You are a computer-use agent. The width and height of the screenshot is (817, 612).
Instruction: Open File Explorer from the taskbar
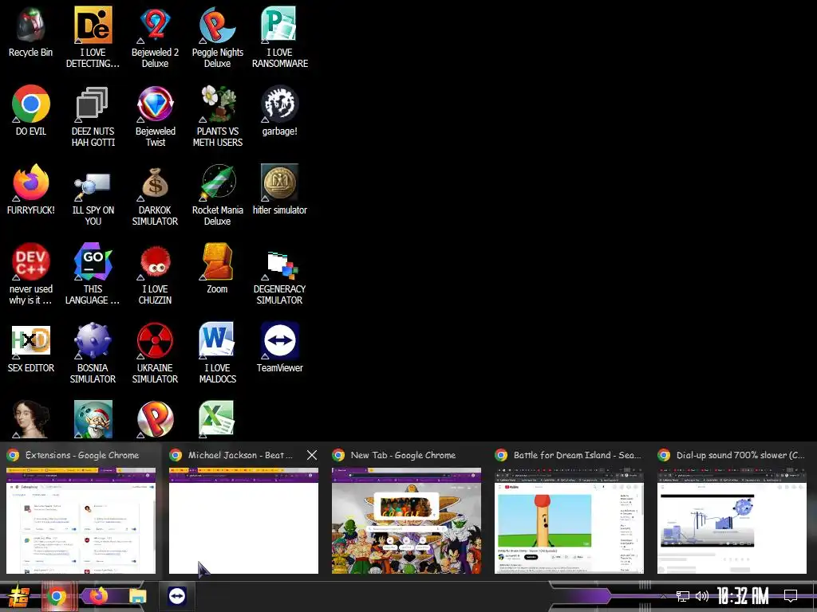[137, 596]
